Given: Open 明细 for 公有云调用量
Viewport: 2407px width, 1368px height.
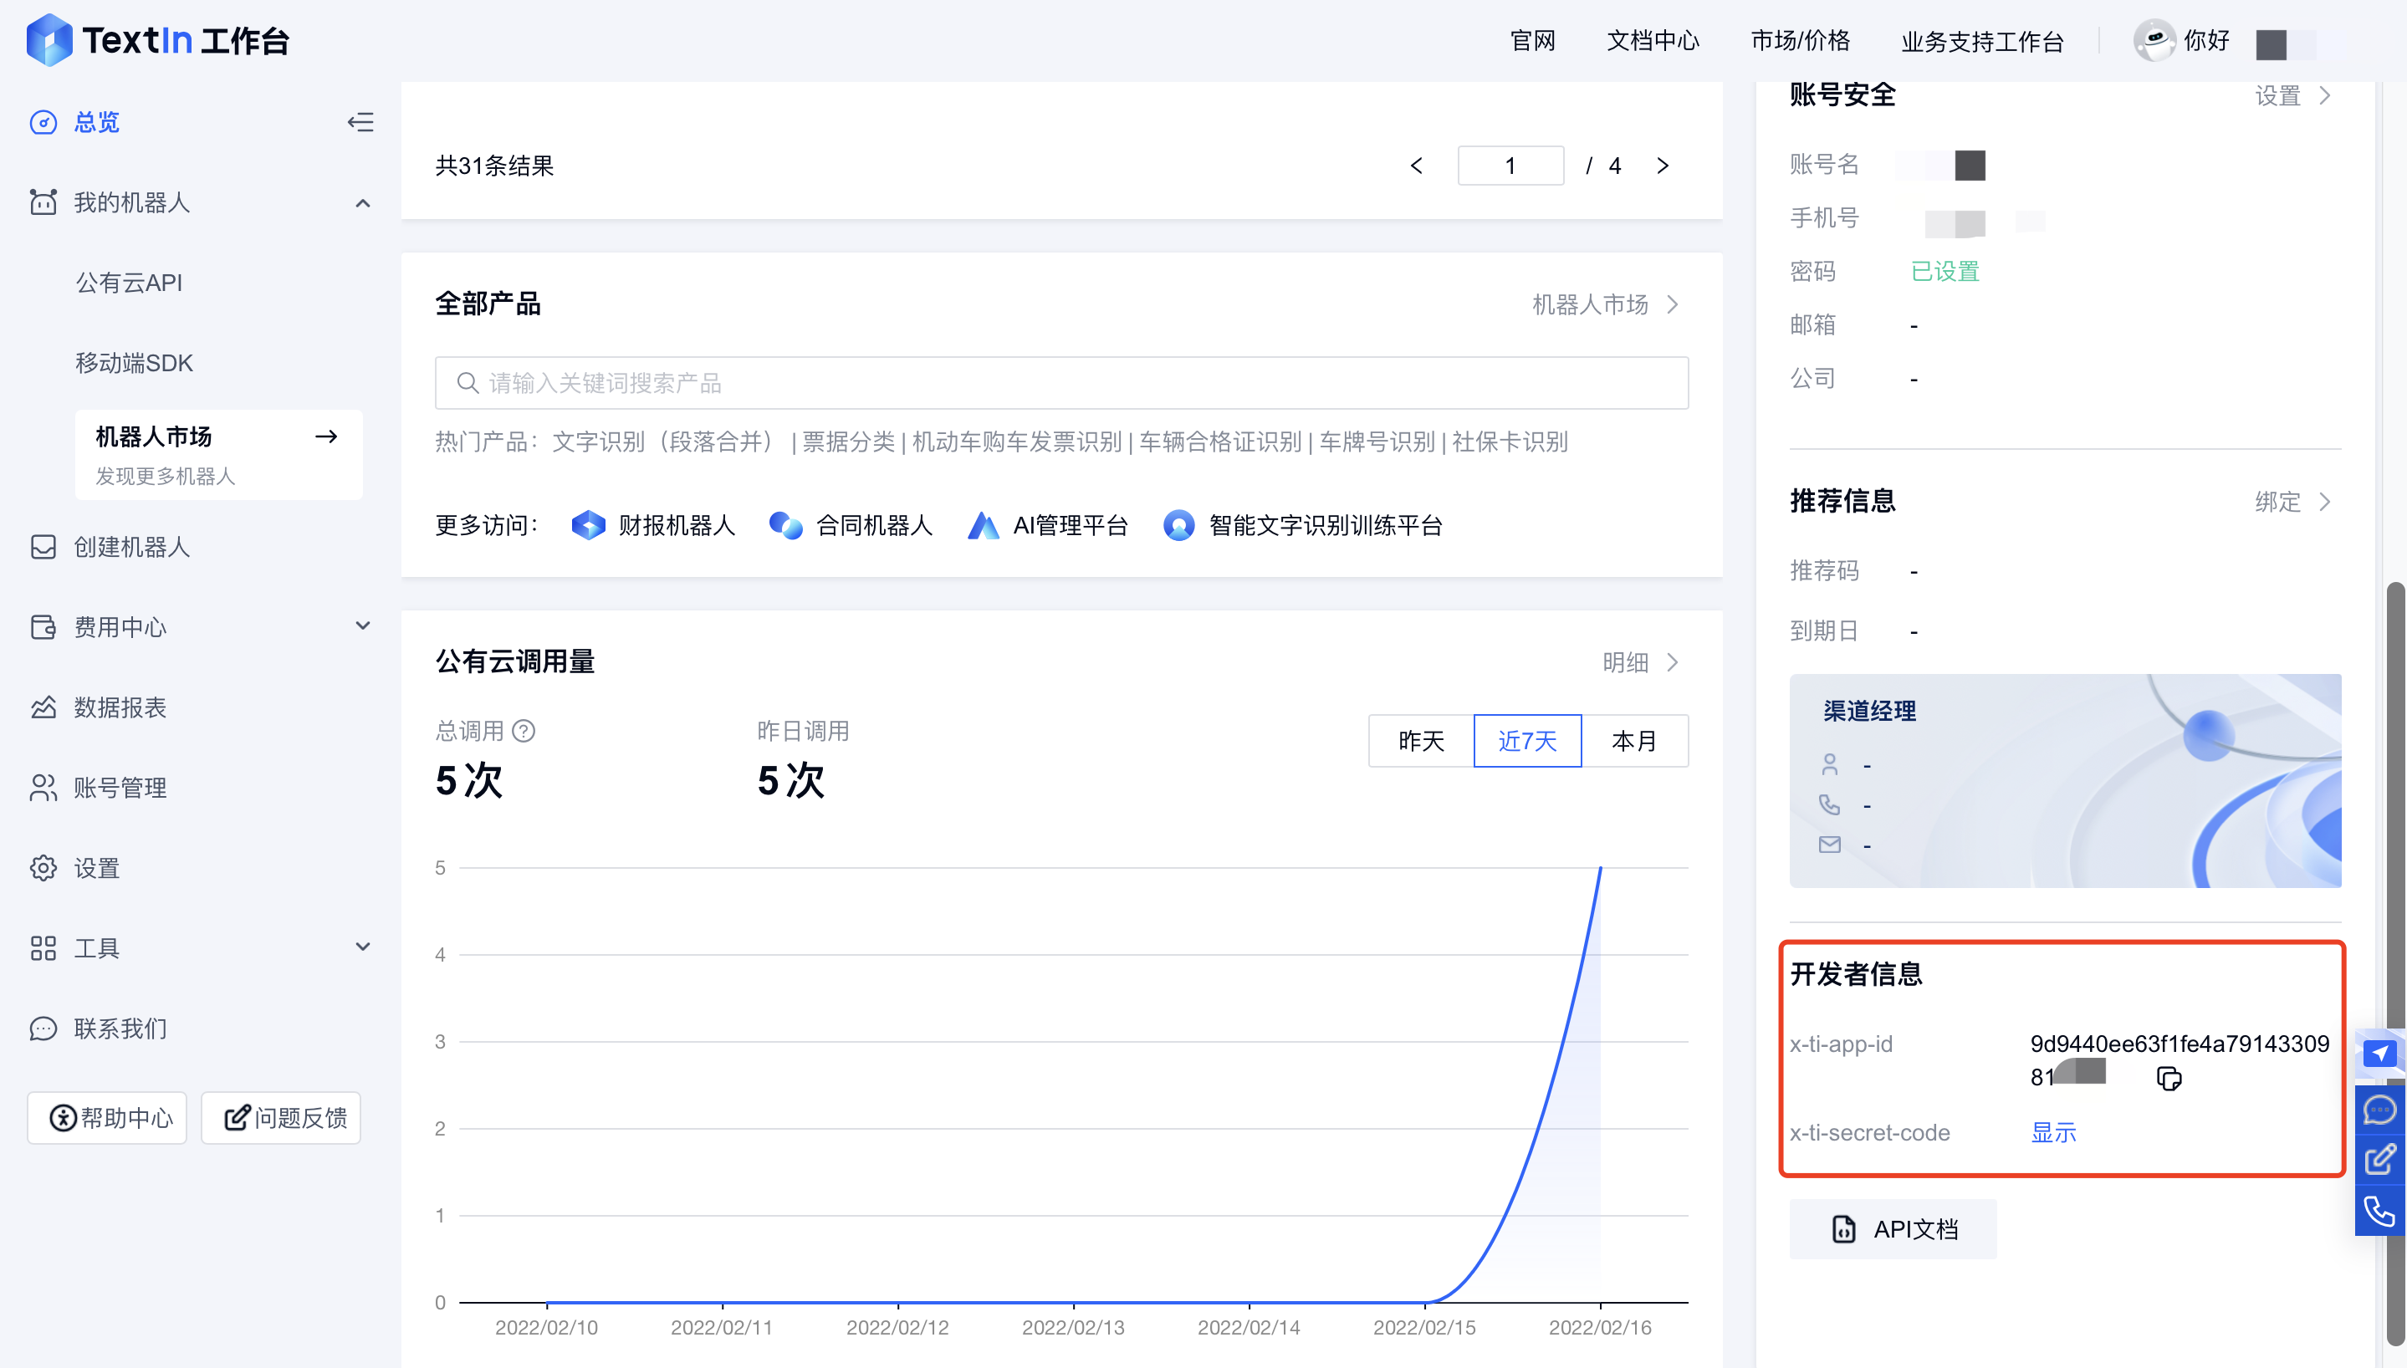Looking at the screenshot, I should 1640,662.
